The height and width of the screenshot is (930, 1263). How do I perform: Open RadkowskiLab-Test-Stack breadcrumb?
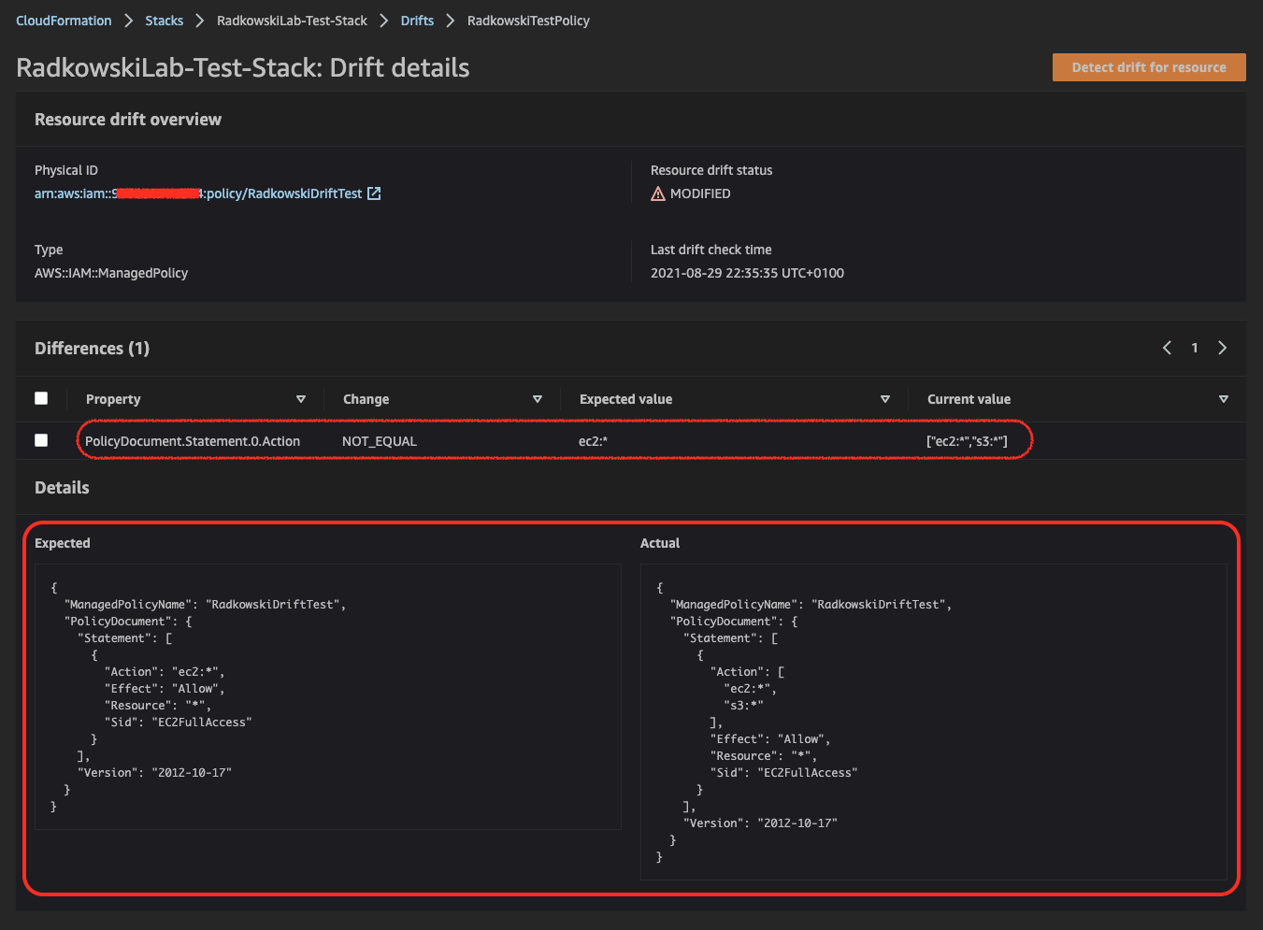click(292, 21)
